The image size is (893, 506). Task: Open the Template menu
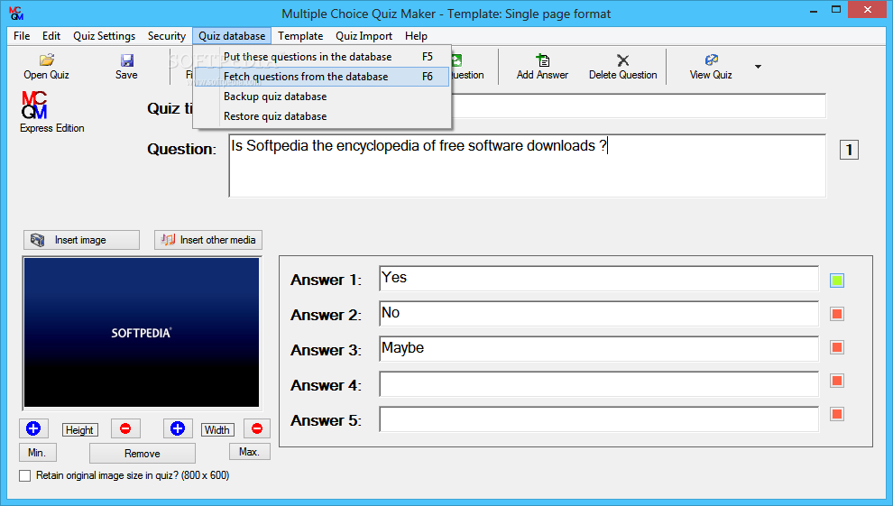[x=300, y=36]
